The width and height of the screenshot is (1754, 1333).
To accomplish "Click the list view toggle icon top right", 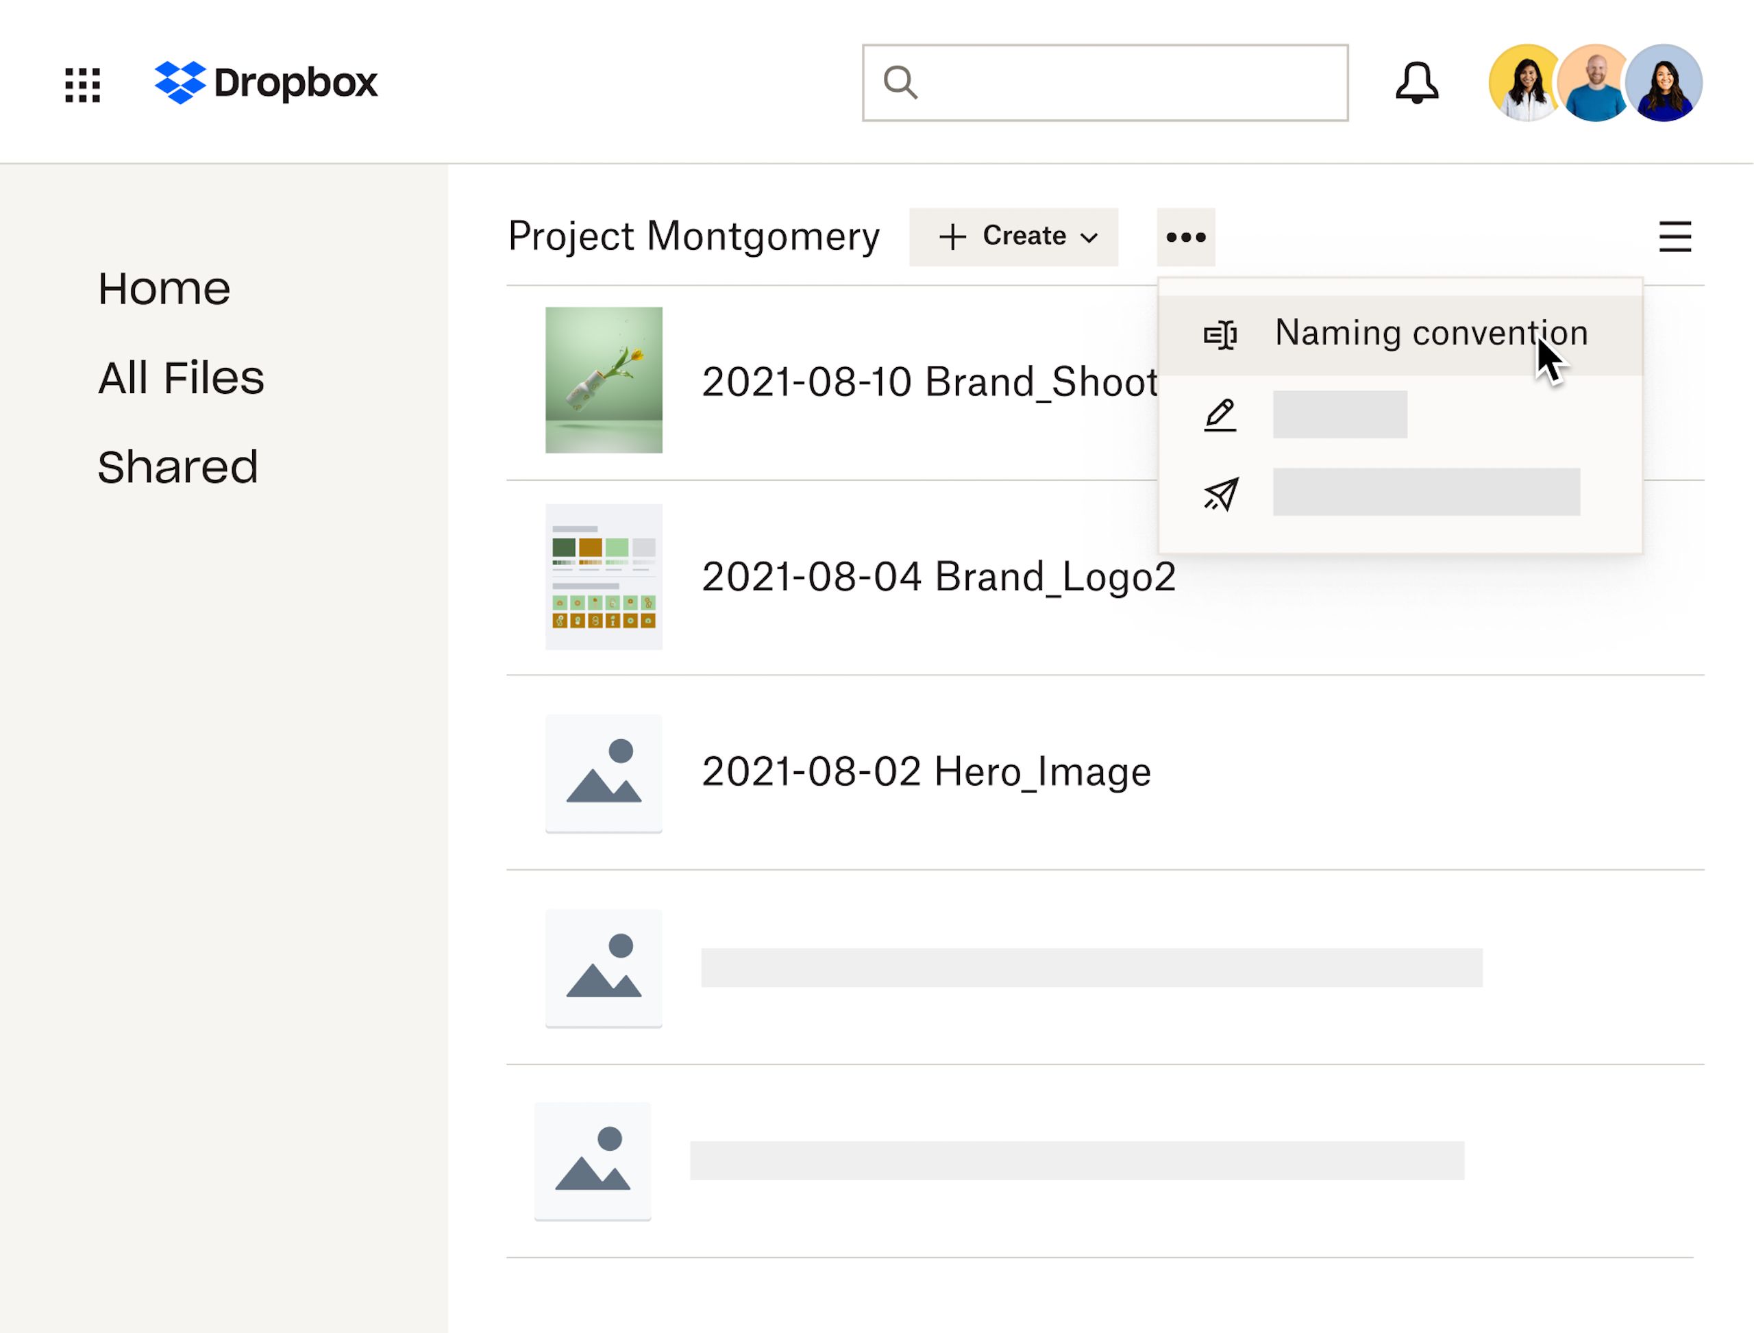I will click(1675, 235).
